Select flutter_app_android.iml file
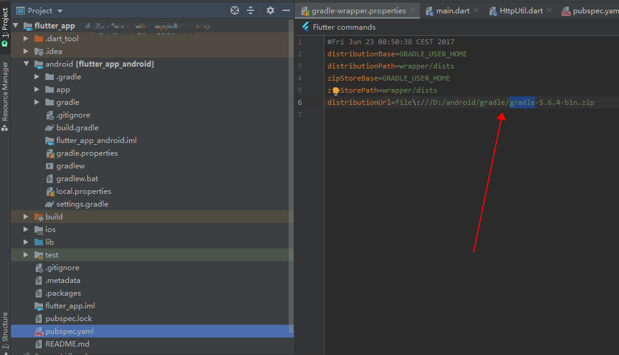This screenshot has height=355, width=619. pyautogui.click(x=96, y=141)
